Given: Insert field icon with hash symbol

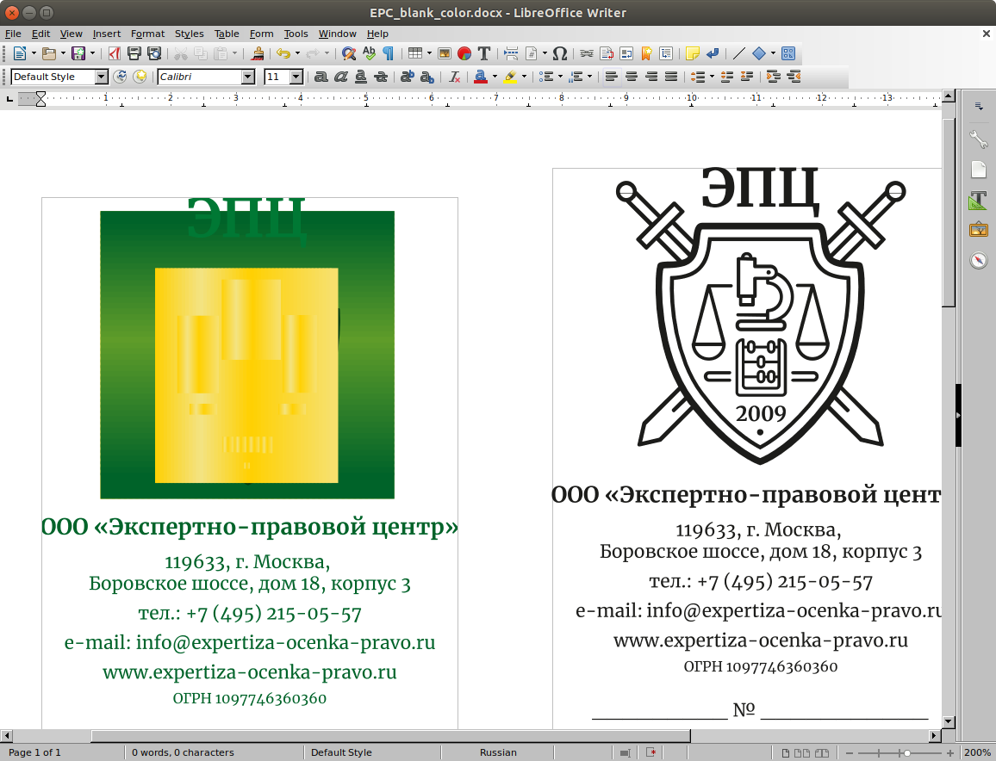Looking at the screenshot, I should coord(531,53).
